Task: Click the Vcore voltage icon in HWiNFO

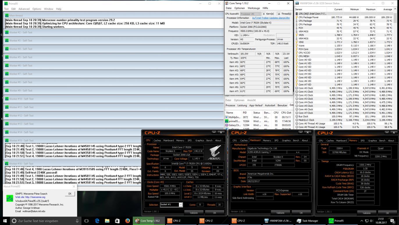Action: 297,46
